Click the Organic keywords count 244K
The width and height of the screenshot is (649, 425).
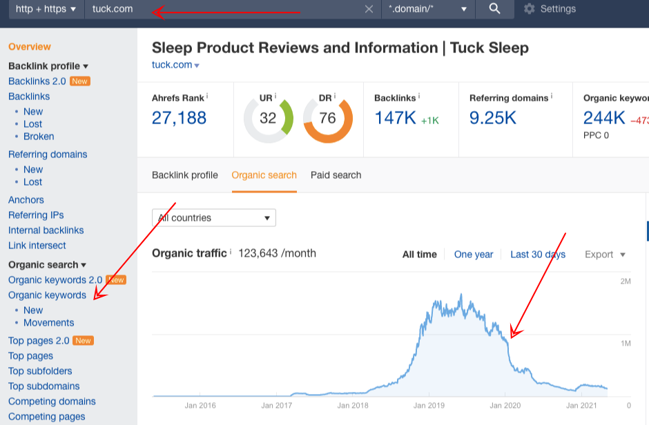pyautogui.click(x=604, y=118)
